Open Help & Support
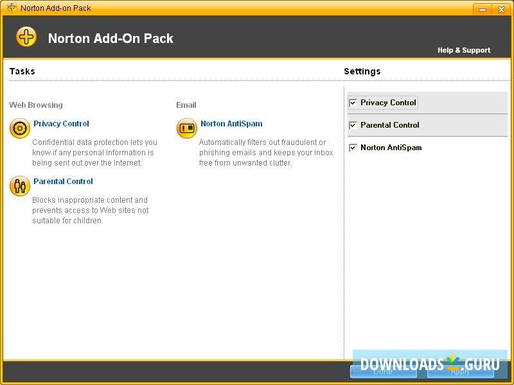 [464, 50]
